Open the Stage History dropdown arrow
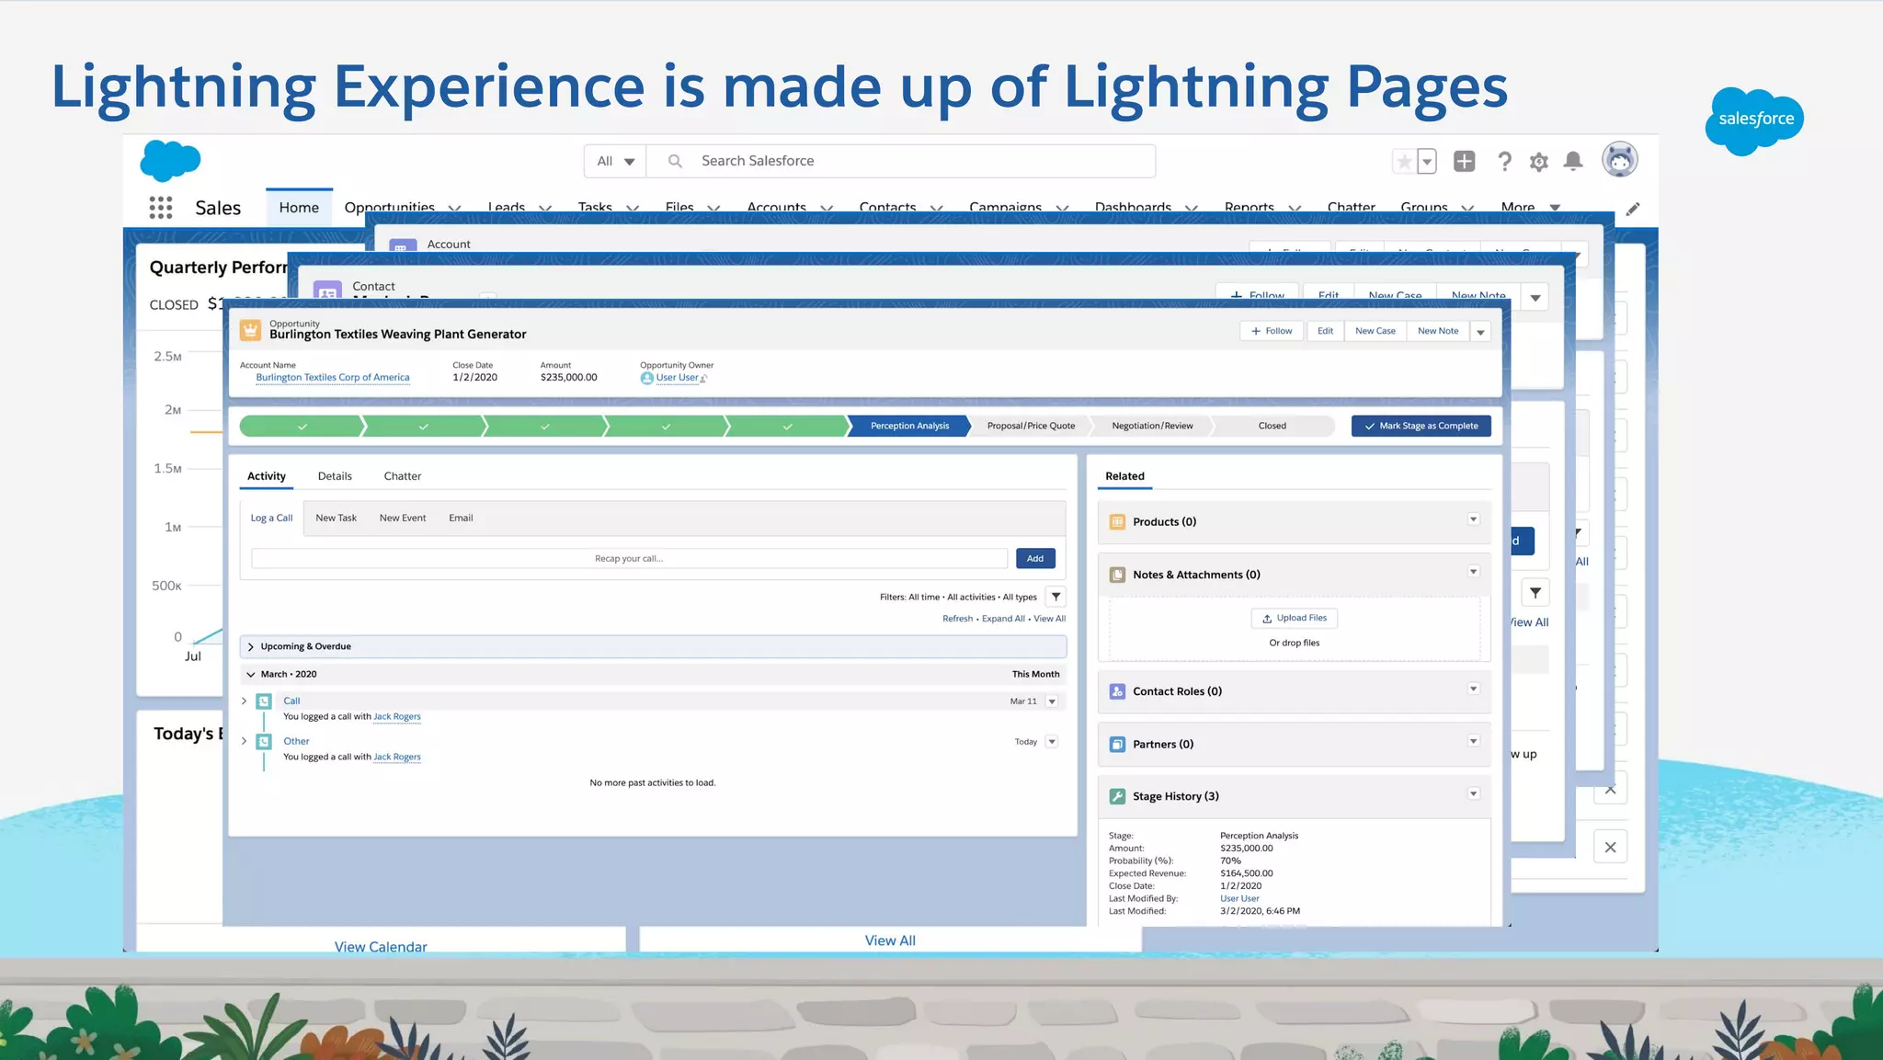The width and height of the screenshot is (1883, 1060). click(x=1473, y=793)
